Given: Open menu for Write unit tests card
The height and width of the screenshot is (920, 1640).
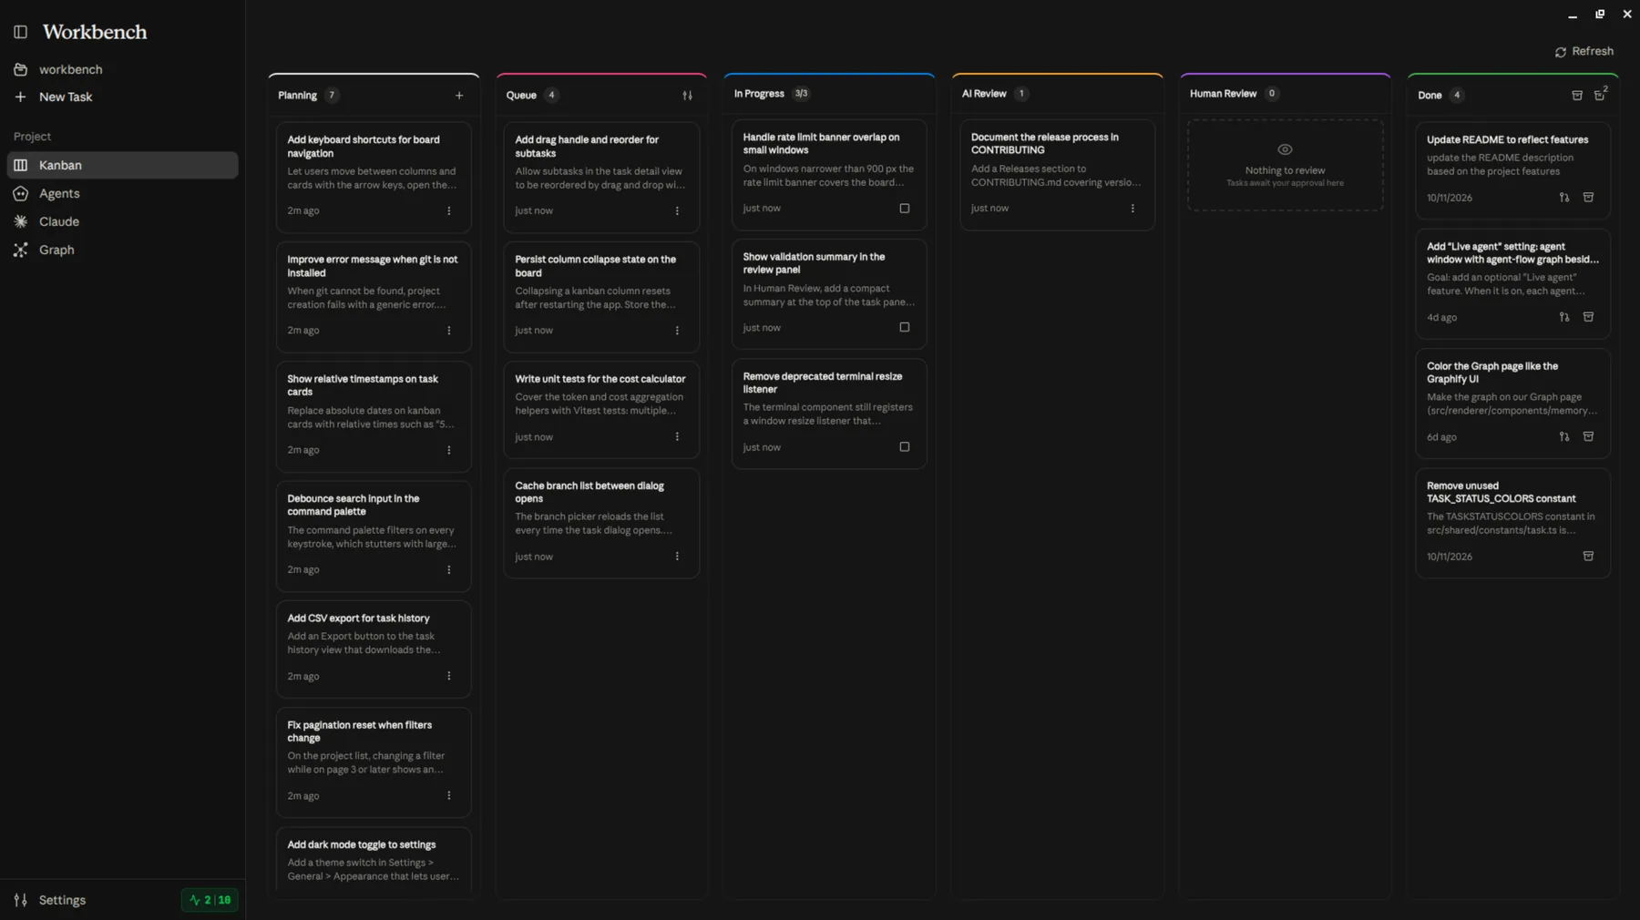Looking at the screenshot, I should (x=677, y=437).
